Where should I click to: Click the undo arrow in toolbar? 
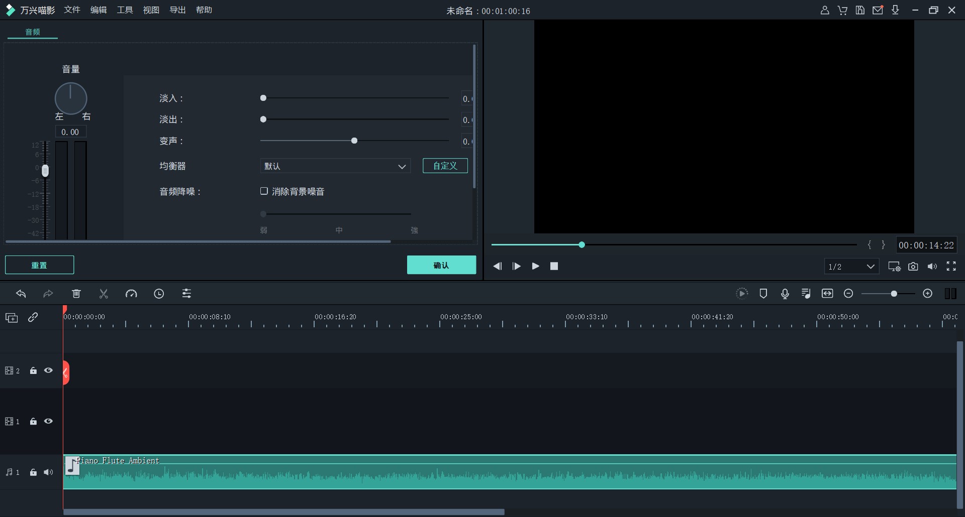21,294
